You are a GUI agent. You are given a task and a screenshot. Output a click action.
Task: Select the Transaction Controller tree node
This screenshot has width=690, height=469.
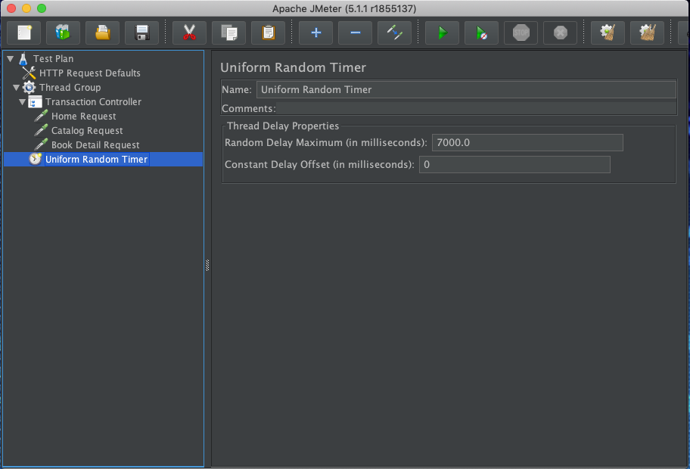(93, 102)
